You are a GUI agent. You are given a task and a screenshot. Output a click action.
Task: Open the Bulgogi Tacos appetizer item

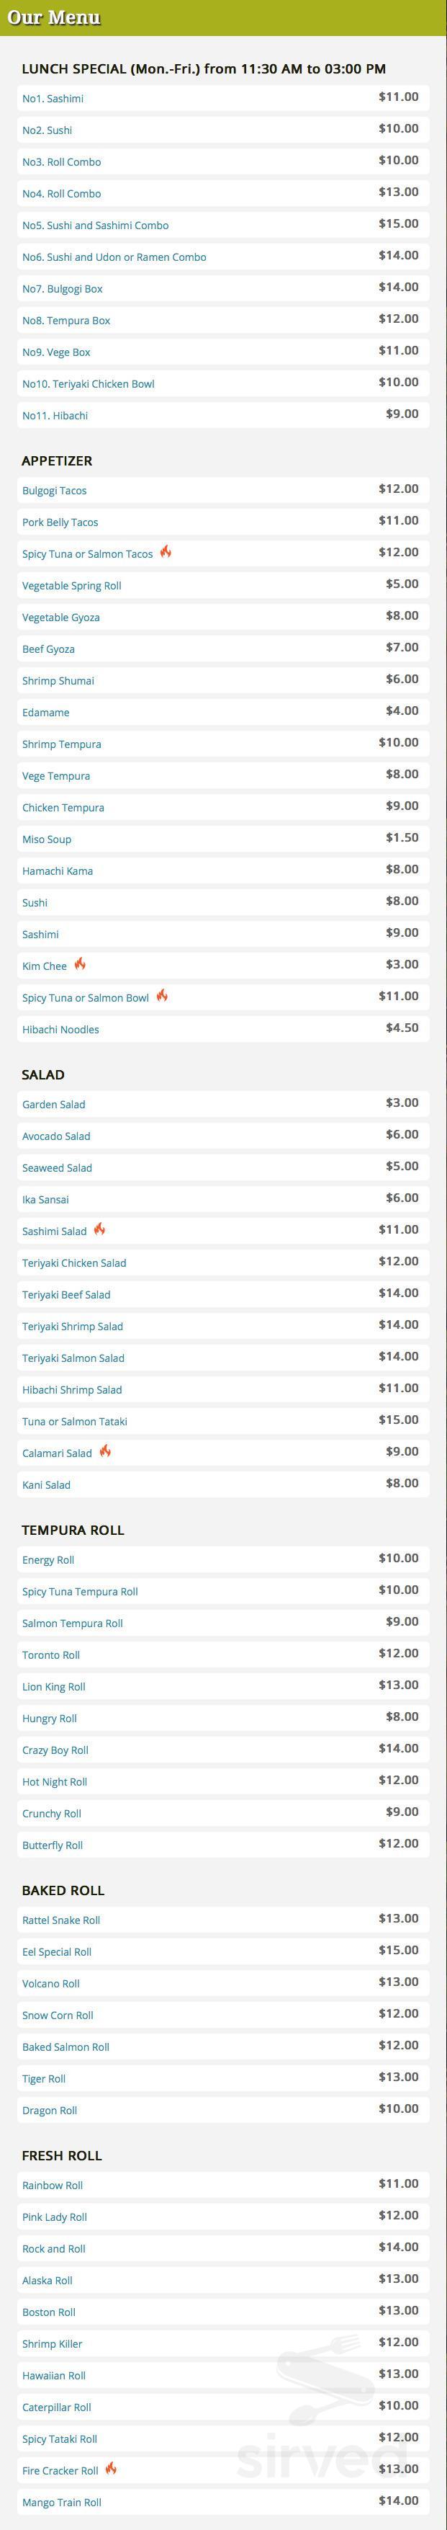[x=223, y=490]
